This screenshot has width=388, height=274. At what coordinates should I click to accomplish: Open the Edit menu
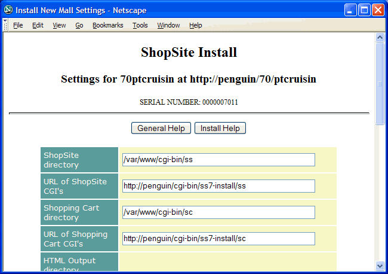click(38, 25)
